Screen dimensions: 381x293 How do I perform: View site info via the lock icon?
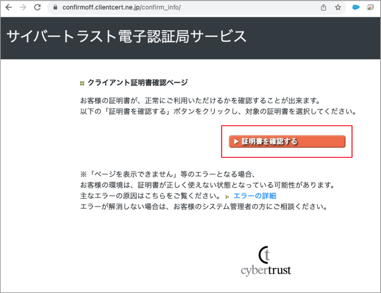pyautogui.click(x=55, y=7)
